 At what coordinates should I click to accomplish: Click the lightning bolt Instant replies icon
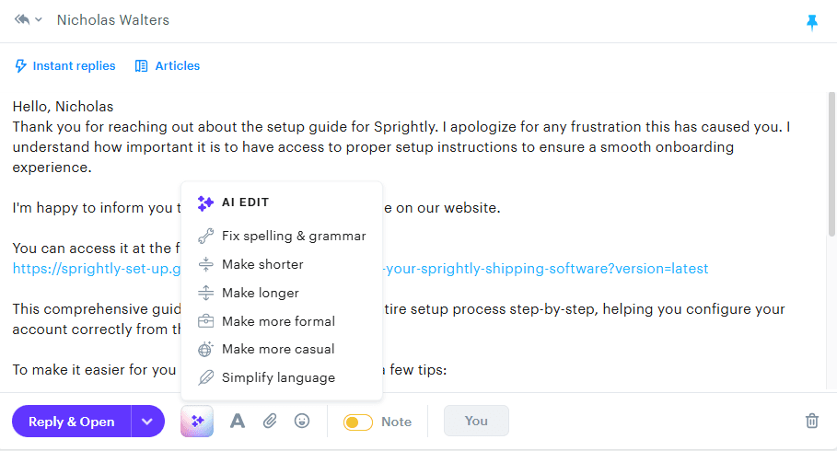click(21, 66)
